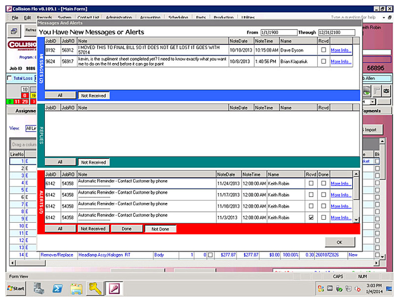
Task: Filter alerts by Not Done
Action: (160, 229)
